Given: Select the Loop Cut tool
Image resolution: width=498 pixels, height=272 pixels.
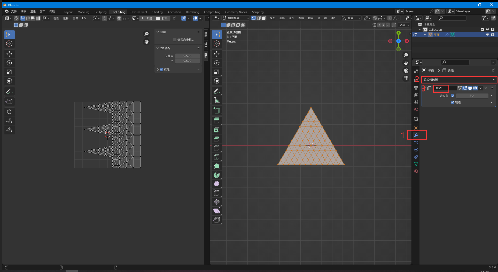Looking at the screenshot, I should tap(217, 148).
